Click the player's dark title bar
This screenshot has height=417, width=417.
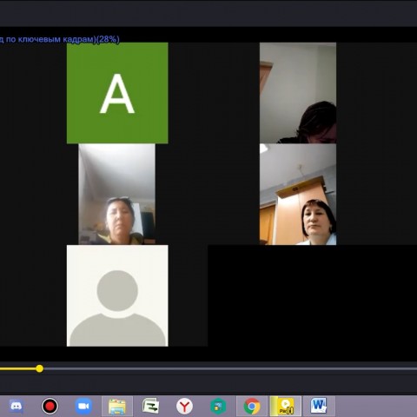click(208, 13)
